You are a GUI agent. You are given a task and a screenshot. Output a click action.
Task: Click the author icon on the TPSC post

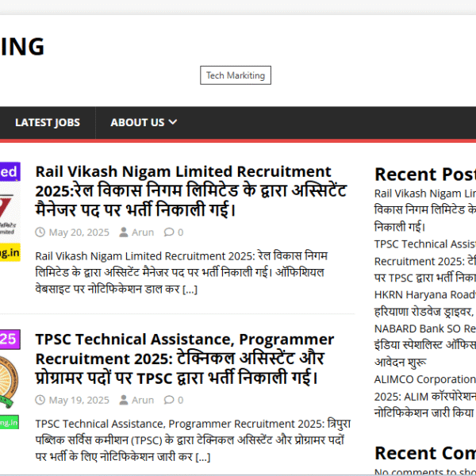coord(124,400)
